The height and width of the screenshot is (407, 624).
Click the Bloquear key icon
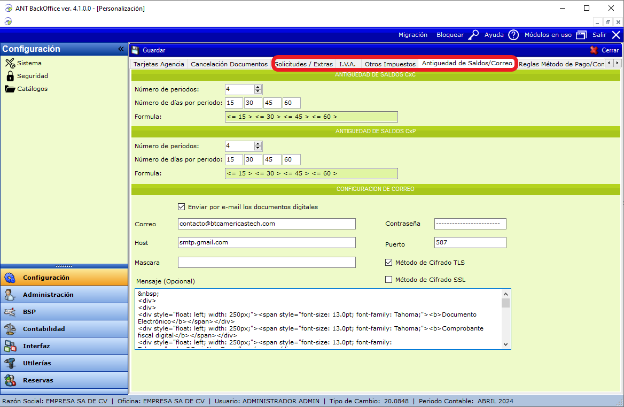pos(473,35)
